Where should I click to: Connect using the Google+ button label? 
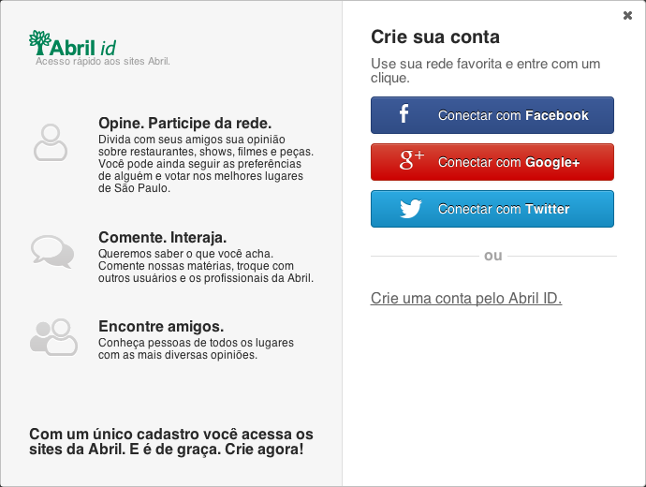(x=508, y=162)
